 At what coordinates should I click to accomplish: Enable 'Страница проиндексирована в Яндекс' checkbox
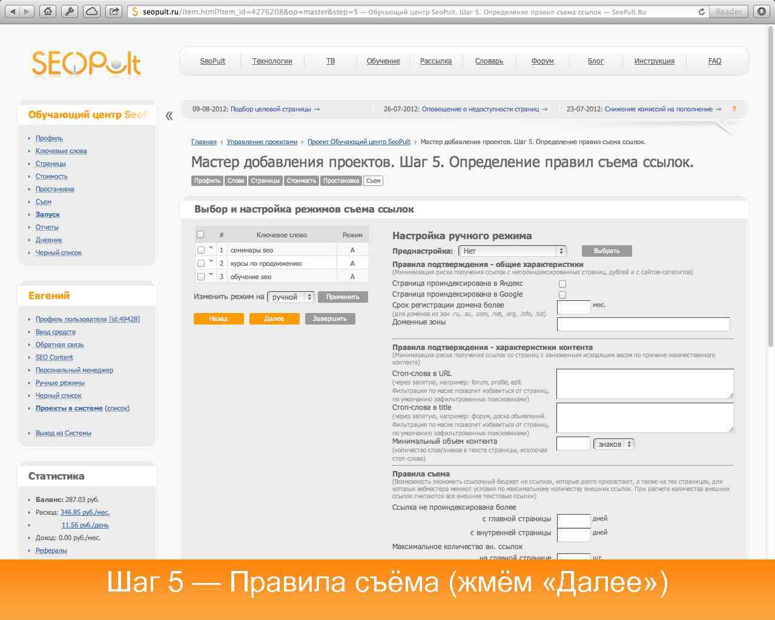562,283
